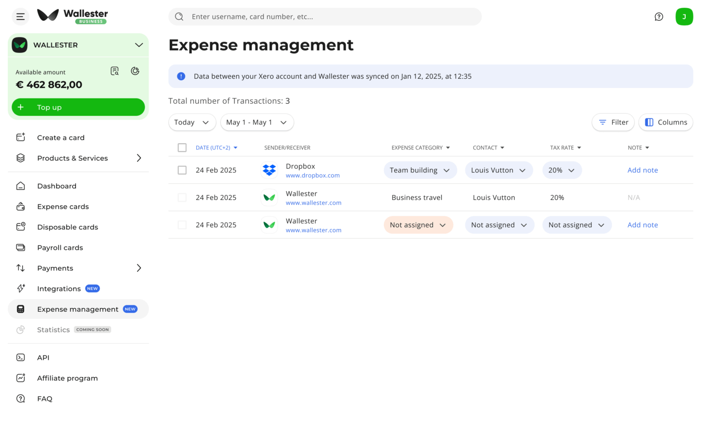This screenshot has width=705, height=440.
Task: Click the Dropbox logo icon
Action: click(x=269, y=170)
